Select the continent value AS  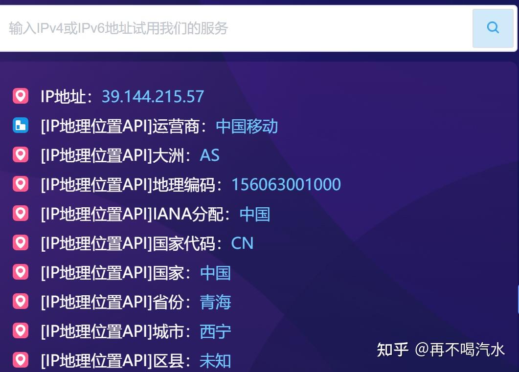[x=209, y=155]
